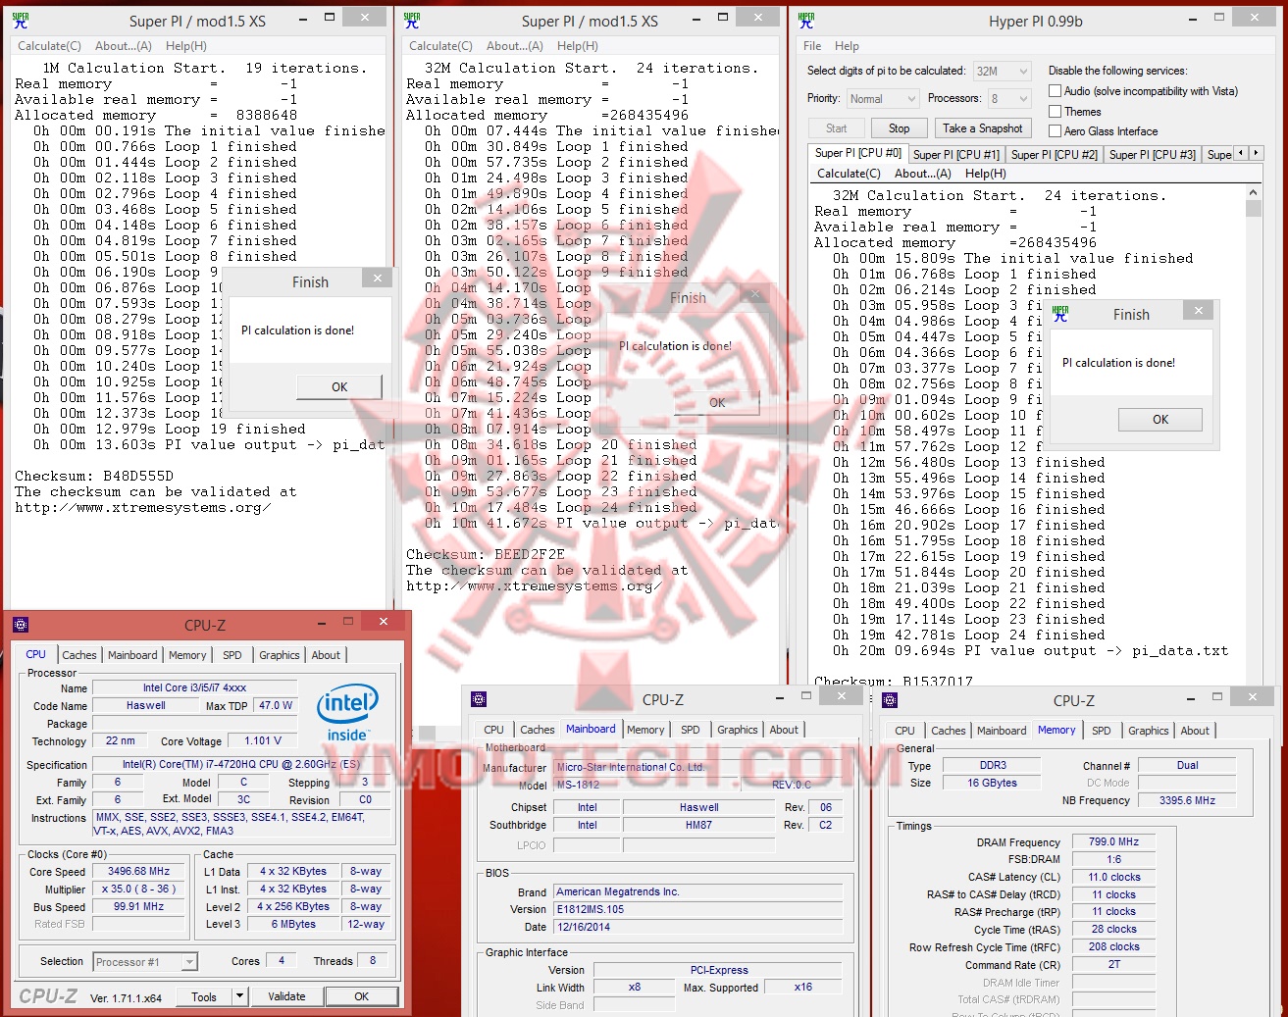The height and width of the screenshot is (1017, 1288).
Task: Expand the Selection Processor #1 dropdown
Action: tap(145, 962)
